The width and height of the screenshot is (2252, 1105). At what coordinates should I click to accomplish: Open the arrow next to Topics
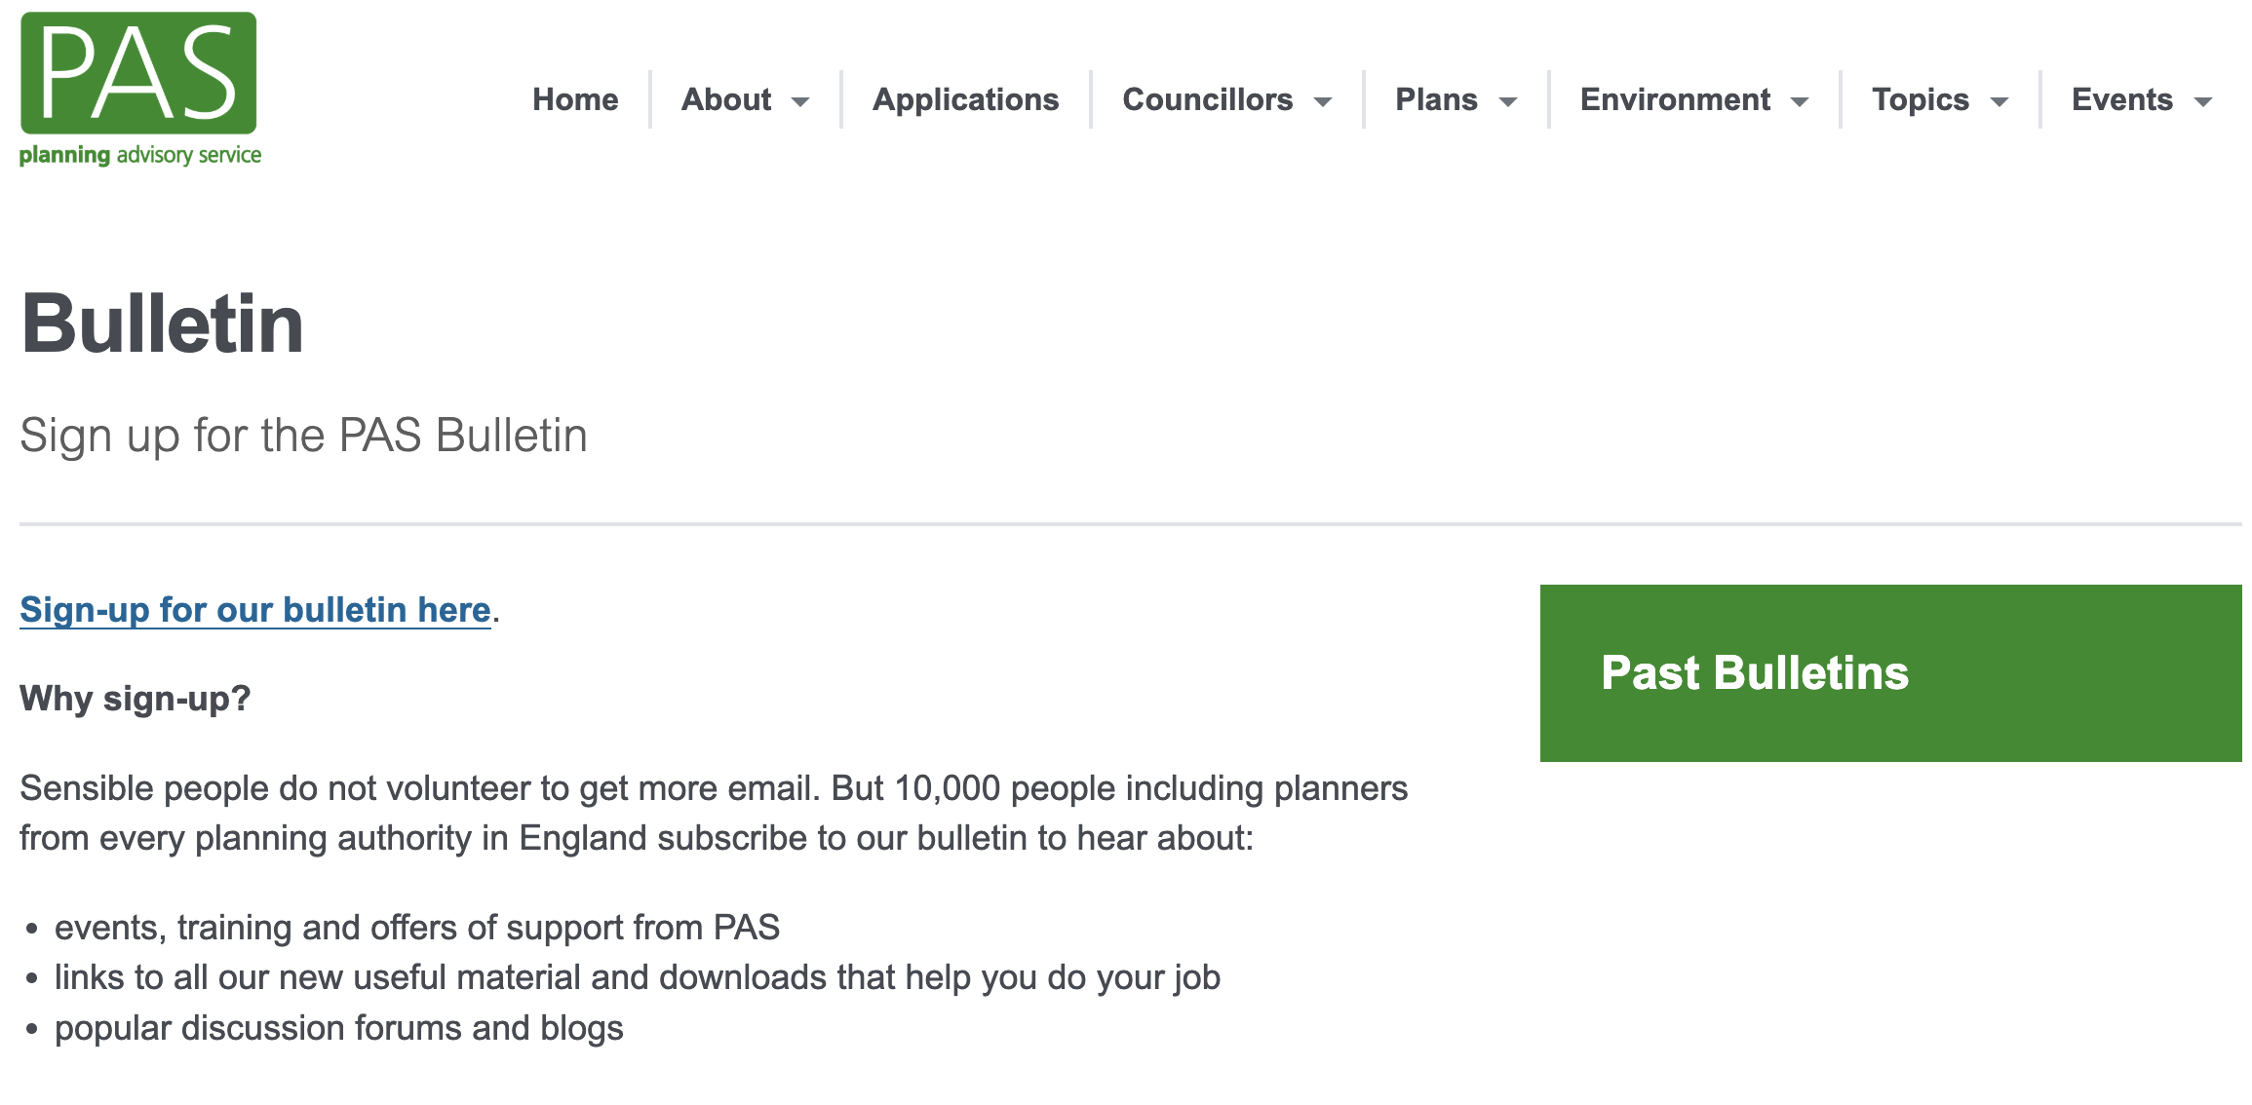tap(2000, 101)
